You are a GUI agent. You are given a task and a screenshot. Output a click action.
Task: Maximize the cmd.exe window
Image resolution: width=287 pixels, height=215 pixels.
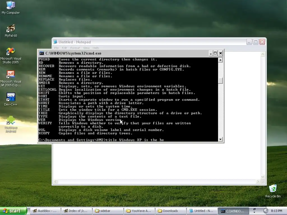pyautogui.click(x=216, y=53)
